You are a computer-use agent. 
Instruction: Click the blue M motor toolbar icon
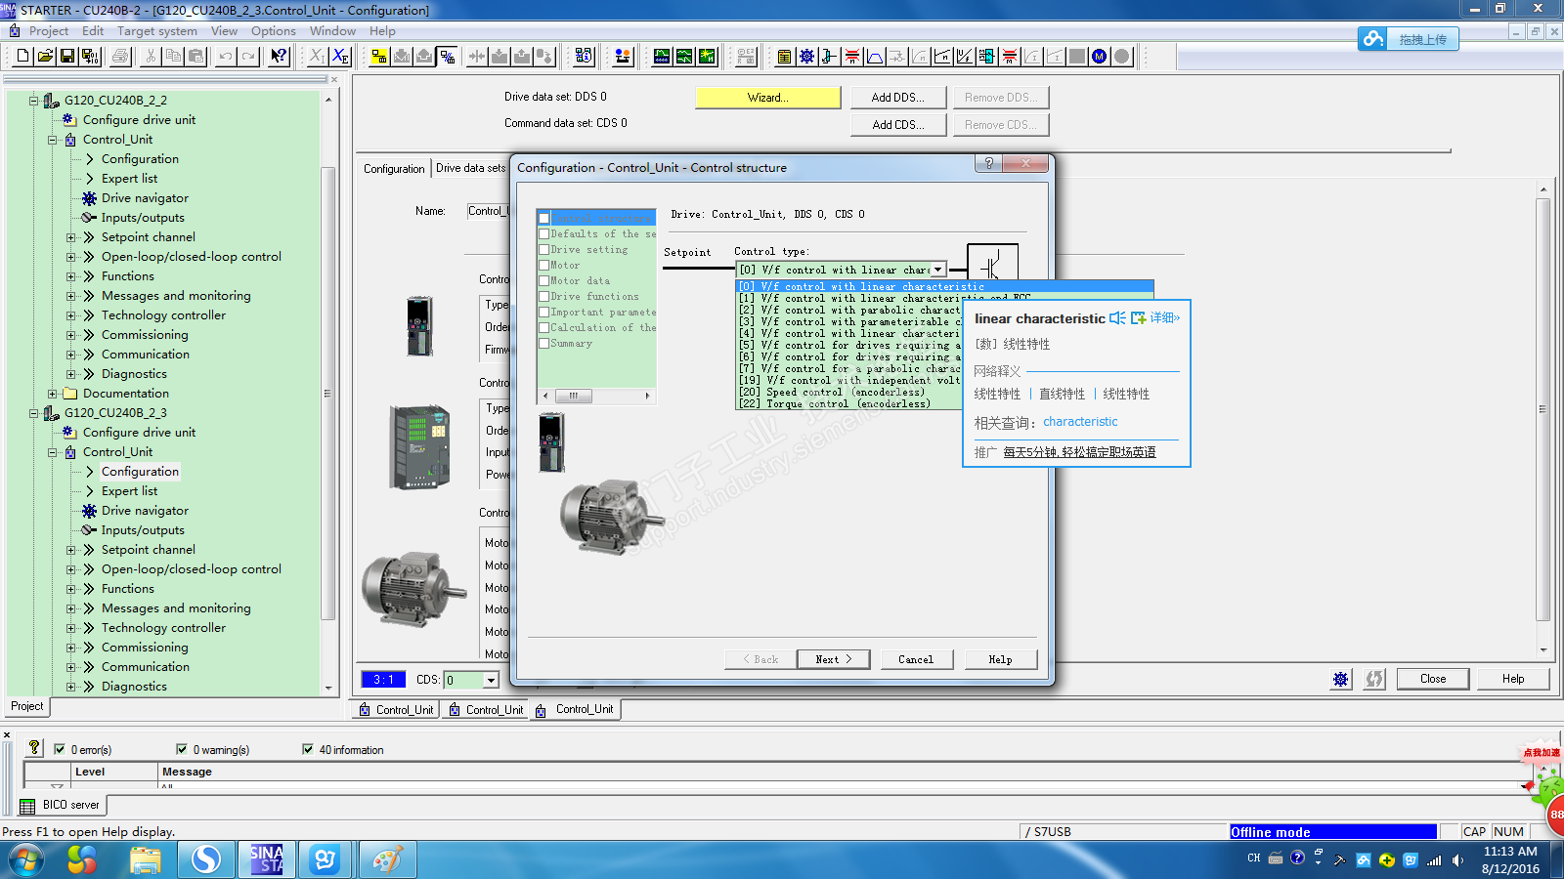(1100, 57)
